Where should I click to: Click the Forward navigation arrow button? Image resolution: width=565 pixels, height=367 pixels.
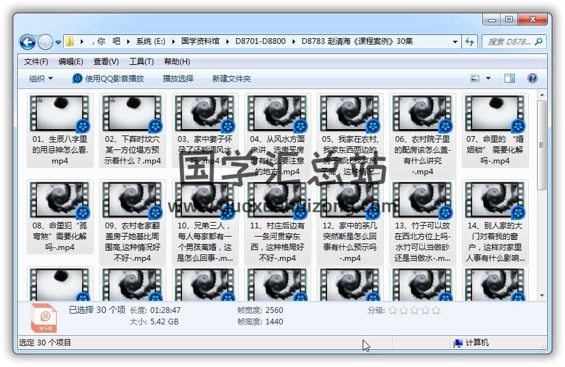45,42
